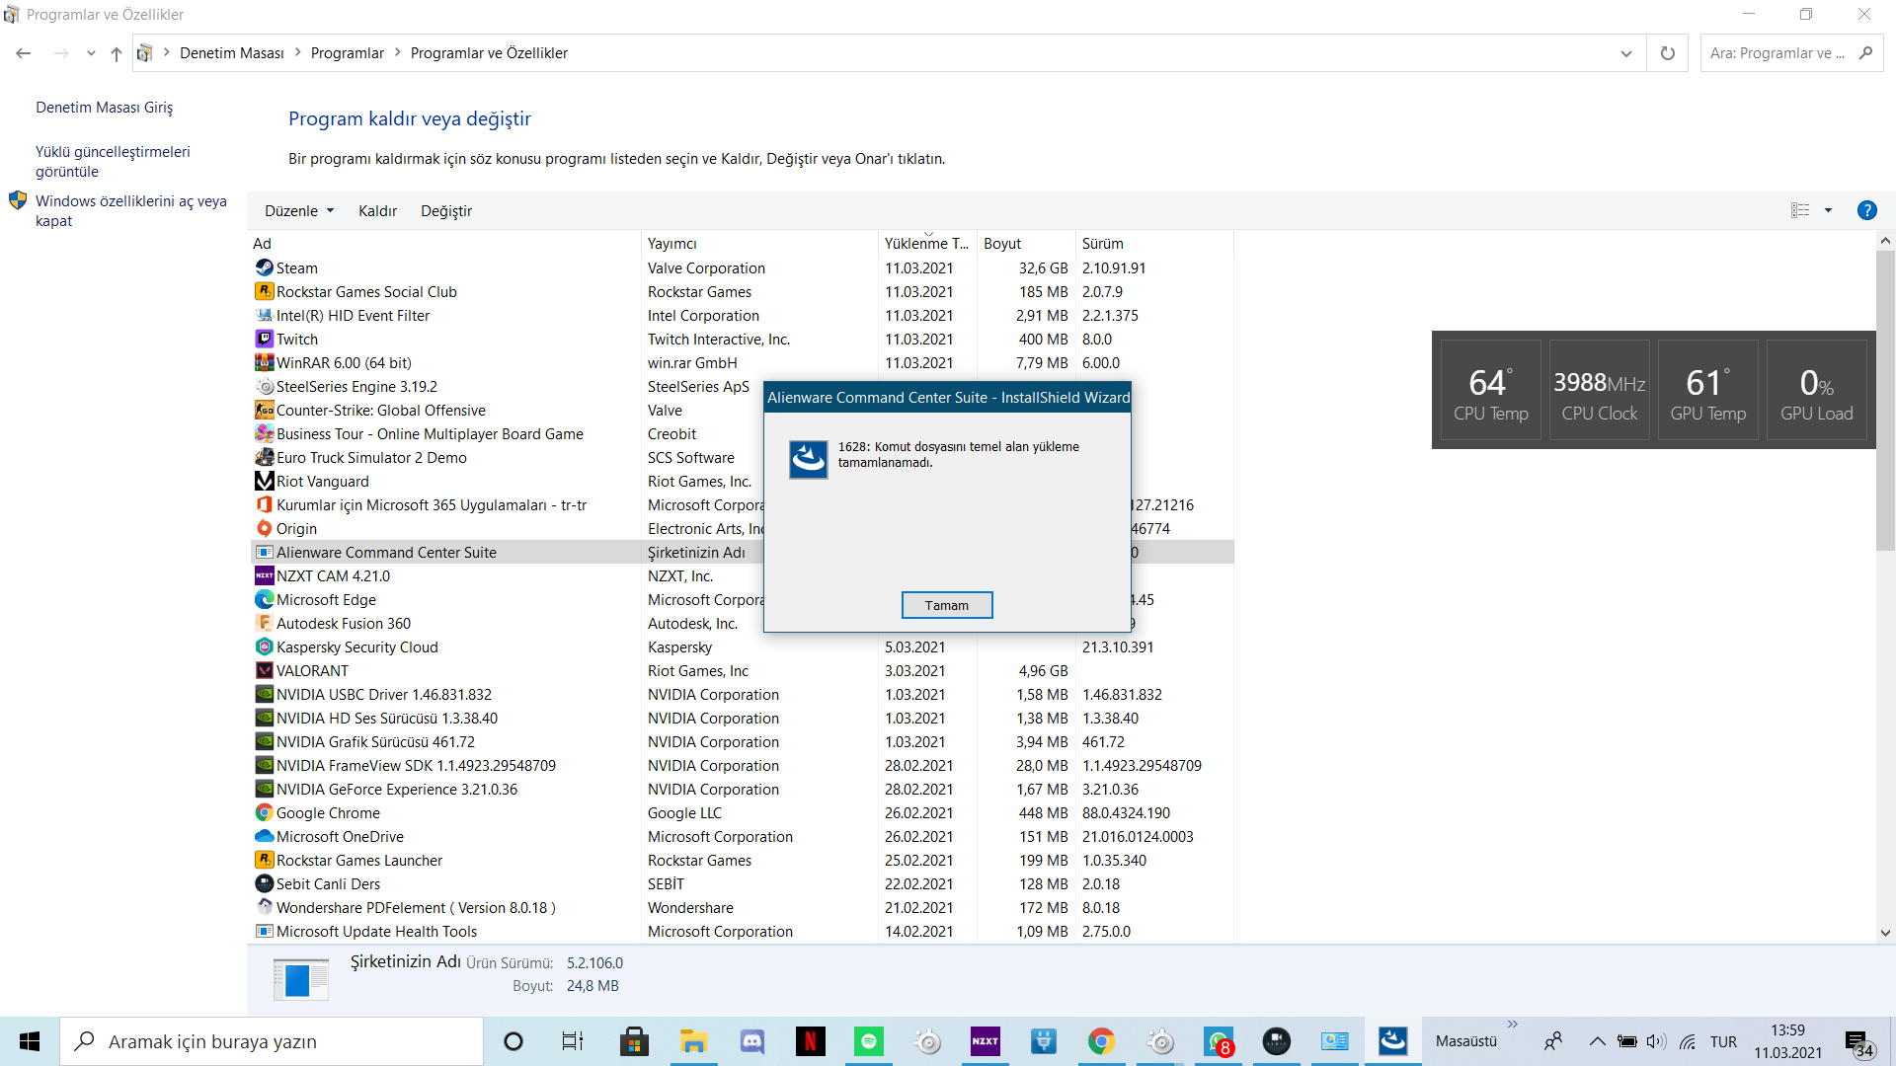1896x1066 pixels.
Task: Click the program list vertical scrollbar thumb
Action: [x=1885, y=400]
